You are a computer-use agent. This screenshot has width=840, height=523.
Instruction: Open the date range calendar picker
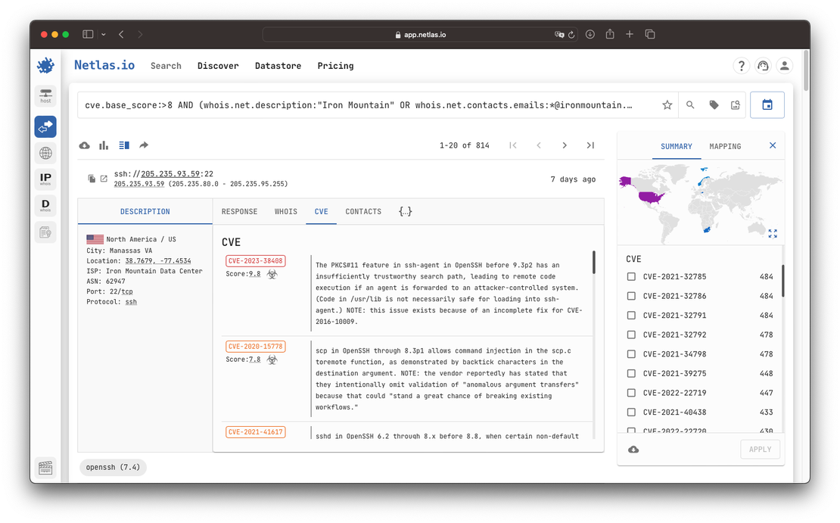click(x=767, y=104)
